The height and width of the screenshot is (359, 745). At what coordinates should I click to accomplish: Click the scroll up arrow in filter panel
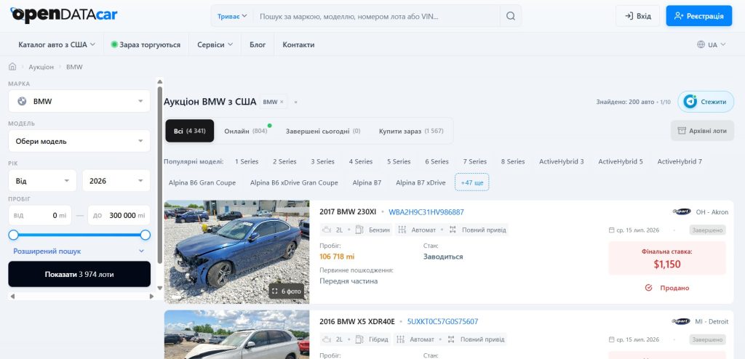(x=159, y=81)
